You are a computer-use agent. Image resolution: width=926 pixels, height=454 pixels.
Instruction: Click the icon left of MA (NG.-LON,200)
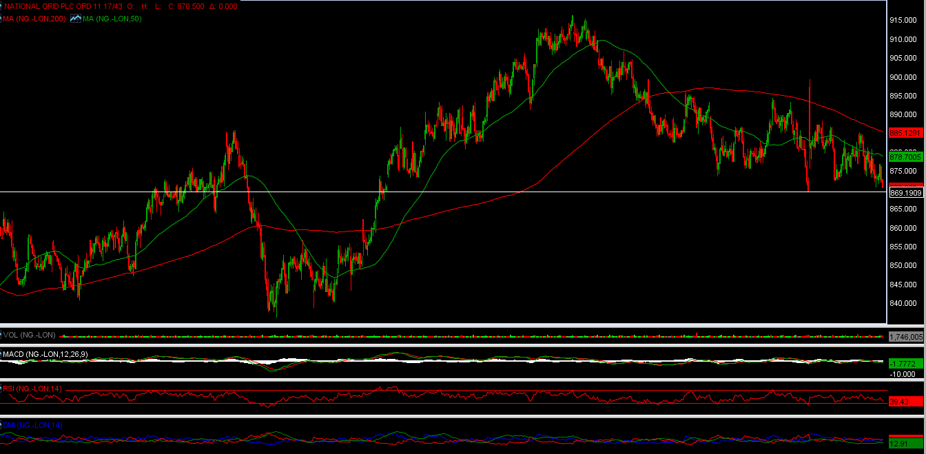[1, 19]
